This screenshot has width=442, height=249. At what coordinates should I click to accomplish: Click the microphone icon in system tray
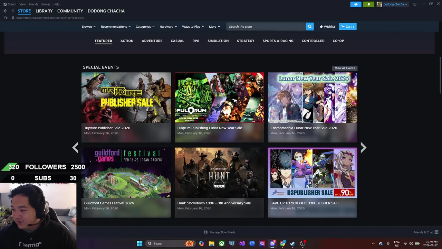tap(388, 243)
